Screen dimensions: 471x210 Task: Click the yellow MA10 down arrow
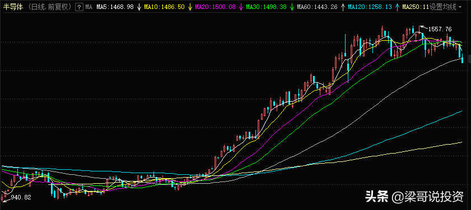point(190,7)
